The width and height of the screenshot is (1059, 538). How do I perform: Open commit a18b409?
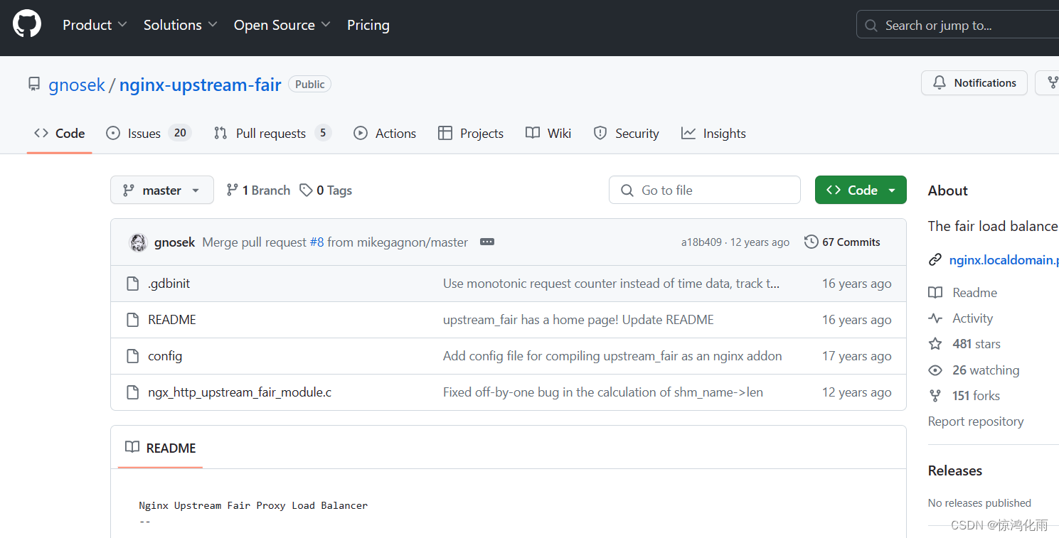tap(701, 242)
